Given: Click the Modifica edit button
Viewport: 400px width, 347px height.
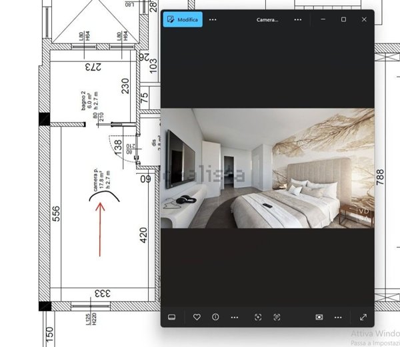Looking at the screenshot, I should pos(184,20).
